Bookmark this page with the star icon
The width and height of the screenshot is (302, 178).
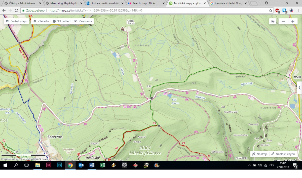pyautogui.click(x=271, y=11)
